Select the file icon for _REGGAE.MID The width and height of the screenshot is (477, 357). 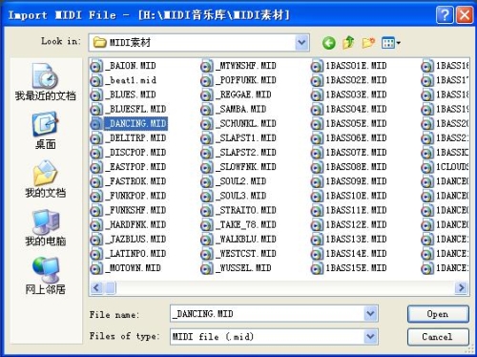[207, 95]
